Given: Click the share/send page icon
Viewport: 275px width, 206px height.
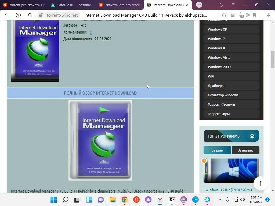Looking at the screenshot, I should point(248,15).
